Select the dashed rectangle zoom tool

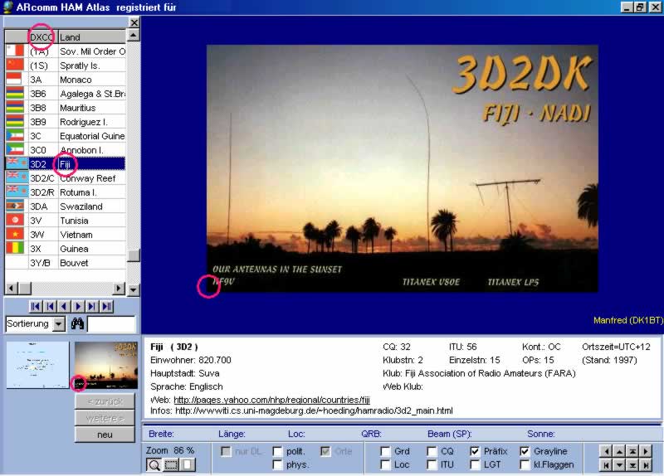point(171,464)
